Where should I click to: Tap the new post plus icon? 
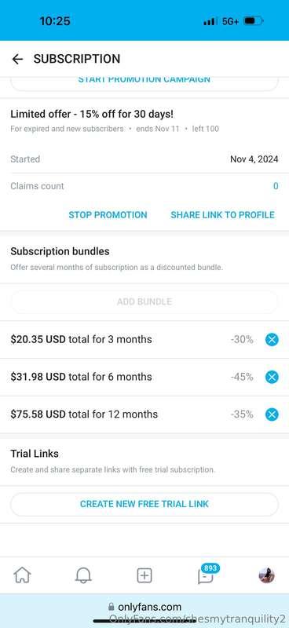click(144, 575)
